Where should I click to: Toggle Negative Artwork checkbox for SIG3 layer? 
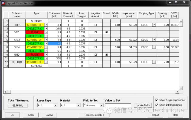tap(95, 40)
